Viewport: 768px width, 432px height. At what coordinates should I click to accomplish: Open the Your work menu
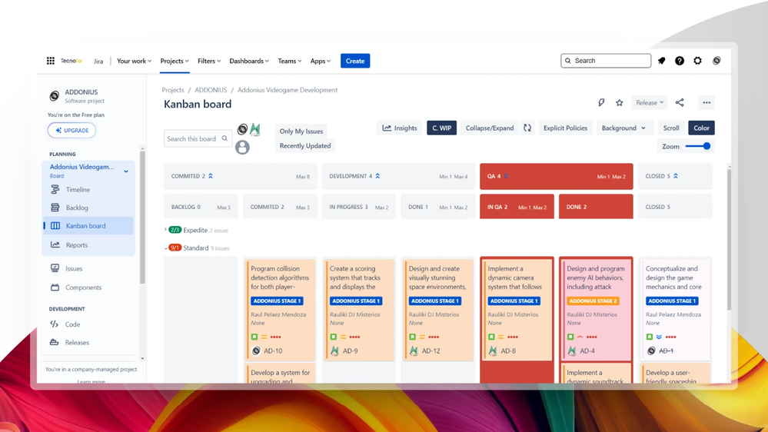point(134,61)
